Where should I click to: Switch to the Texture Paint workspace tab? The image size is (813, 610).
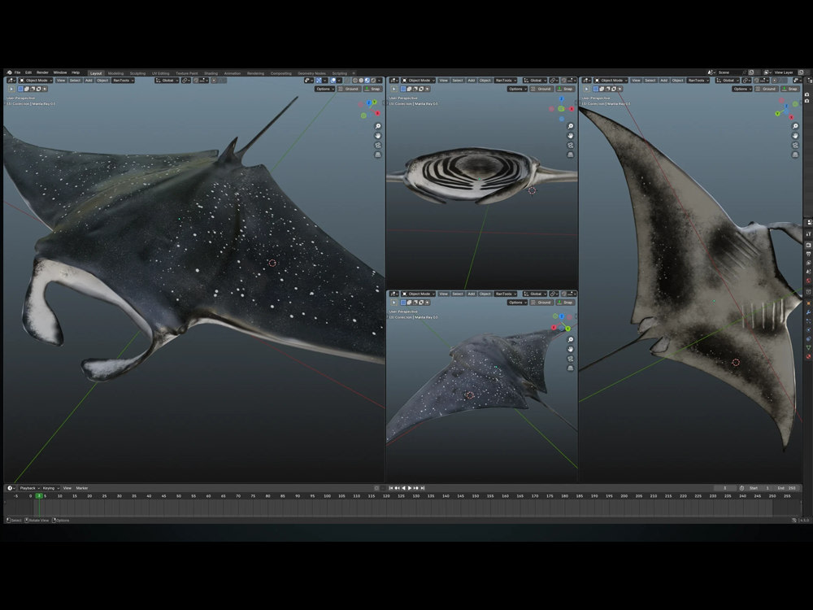click(187, 73)
